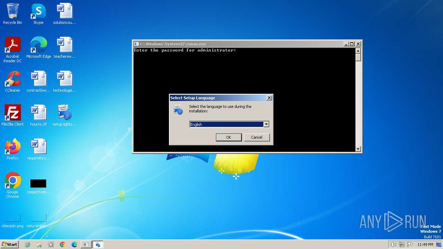Select the requirethro... Word document icon
The image size is (443, 249).
point(38,149)
